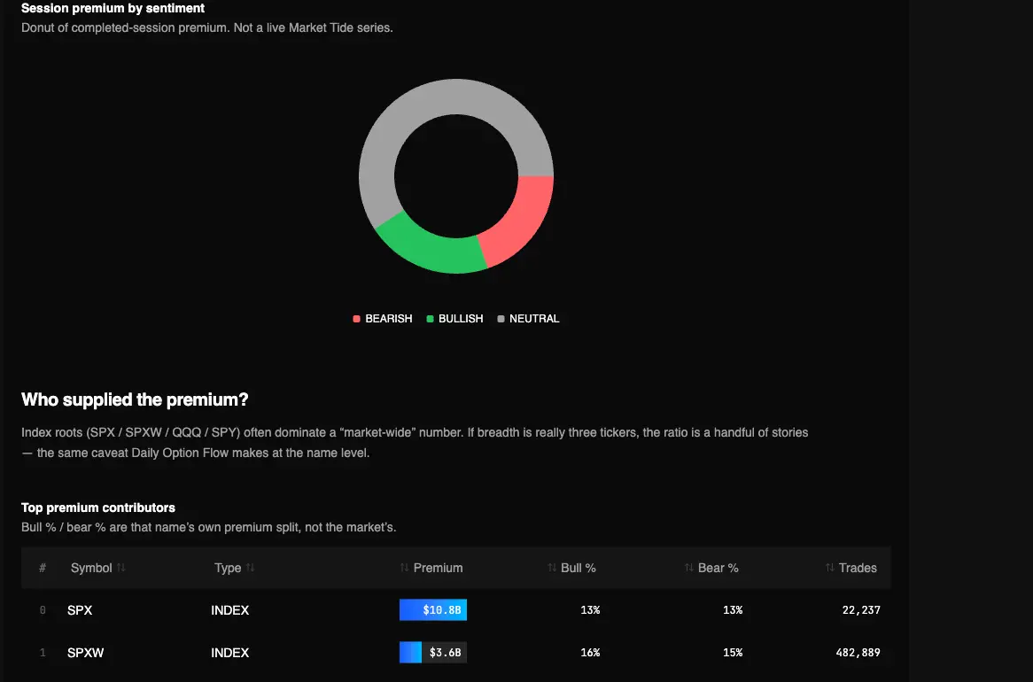1033x682 pixels.
Task: Sort table by Bear % column
Action: coord(711,568)
